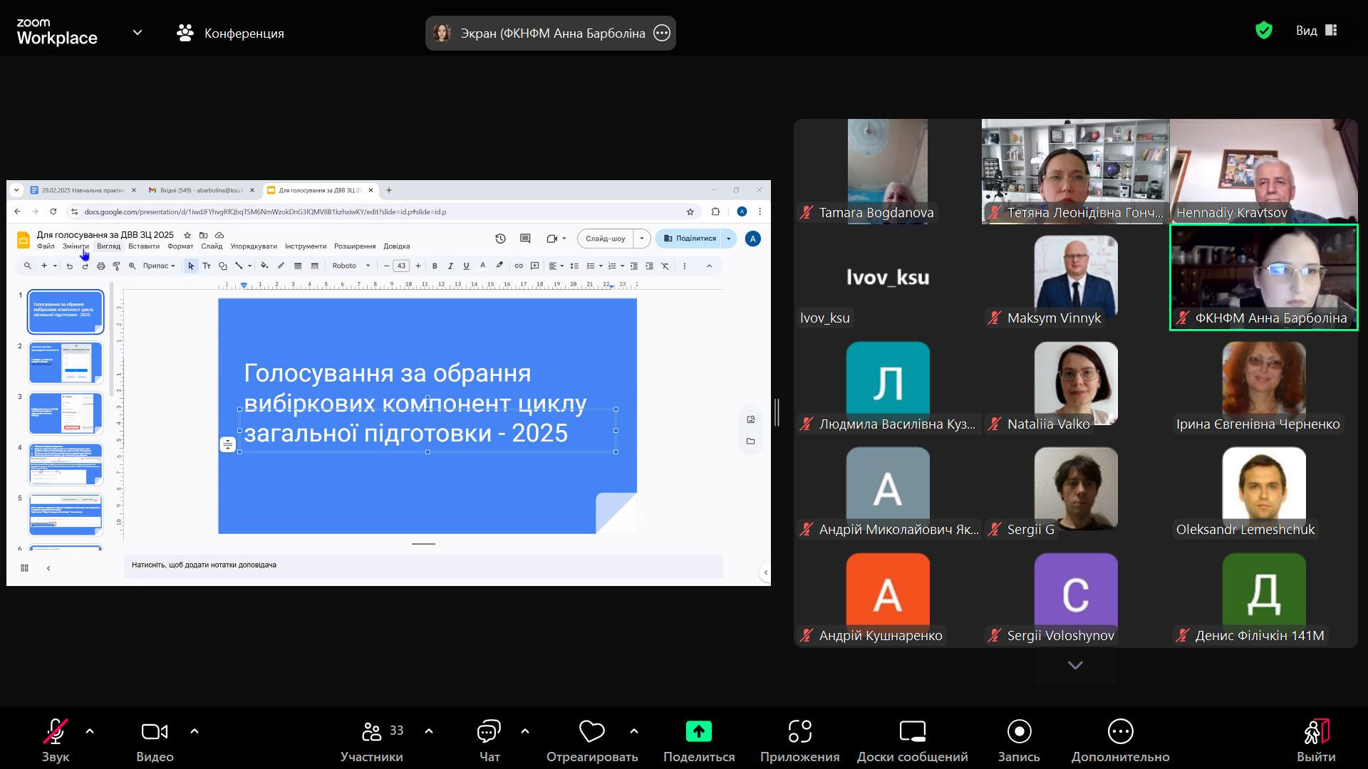Select Maksym Vinnyk's video tile
The height and width of the screenshot is (769, 1368).
(1075, 278)
